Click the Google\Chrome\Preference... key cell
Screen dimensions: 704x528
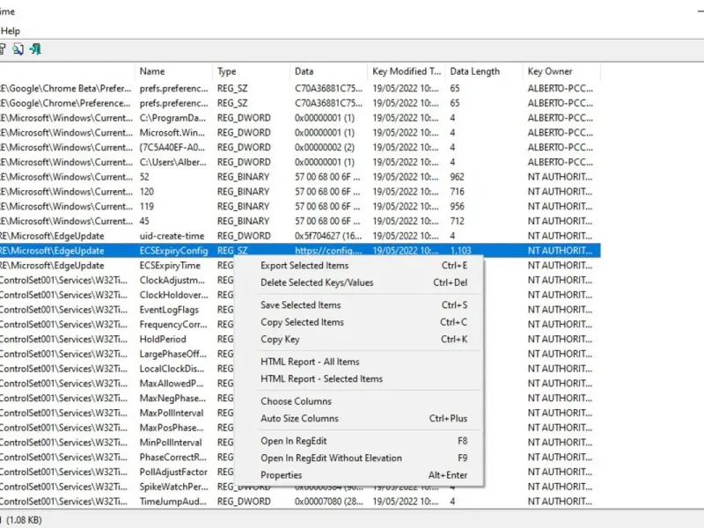point(66,103)
